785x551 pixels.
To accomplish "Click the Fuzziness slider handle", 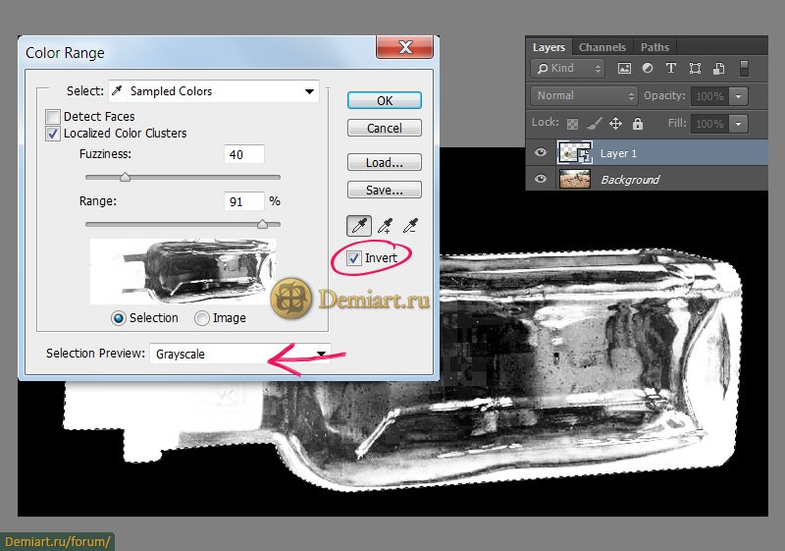I will [x=126, y=177].
